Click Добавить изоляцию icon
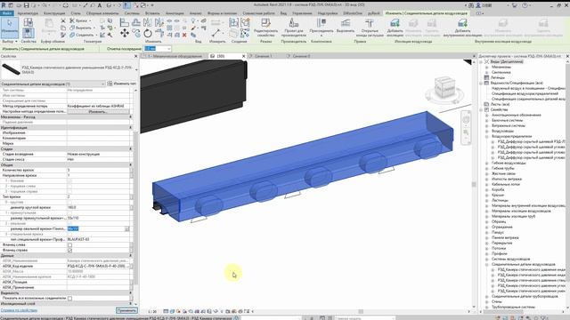The height and width of the screenshot is (320, 570). point(395,28)
